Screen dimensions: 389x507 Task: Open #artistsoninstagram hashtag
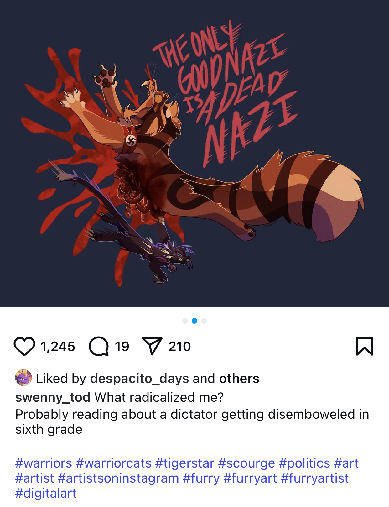tap(118, 478)
